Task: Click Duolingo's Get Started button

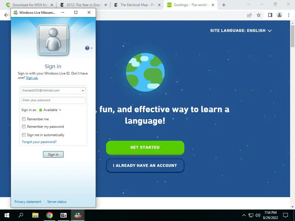Action: (x=145, y=148)
